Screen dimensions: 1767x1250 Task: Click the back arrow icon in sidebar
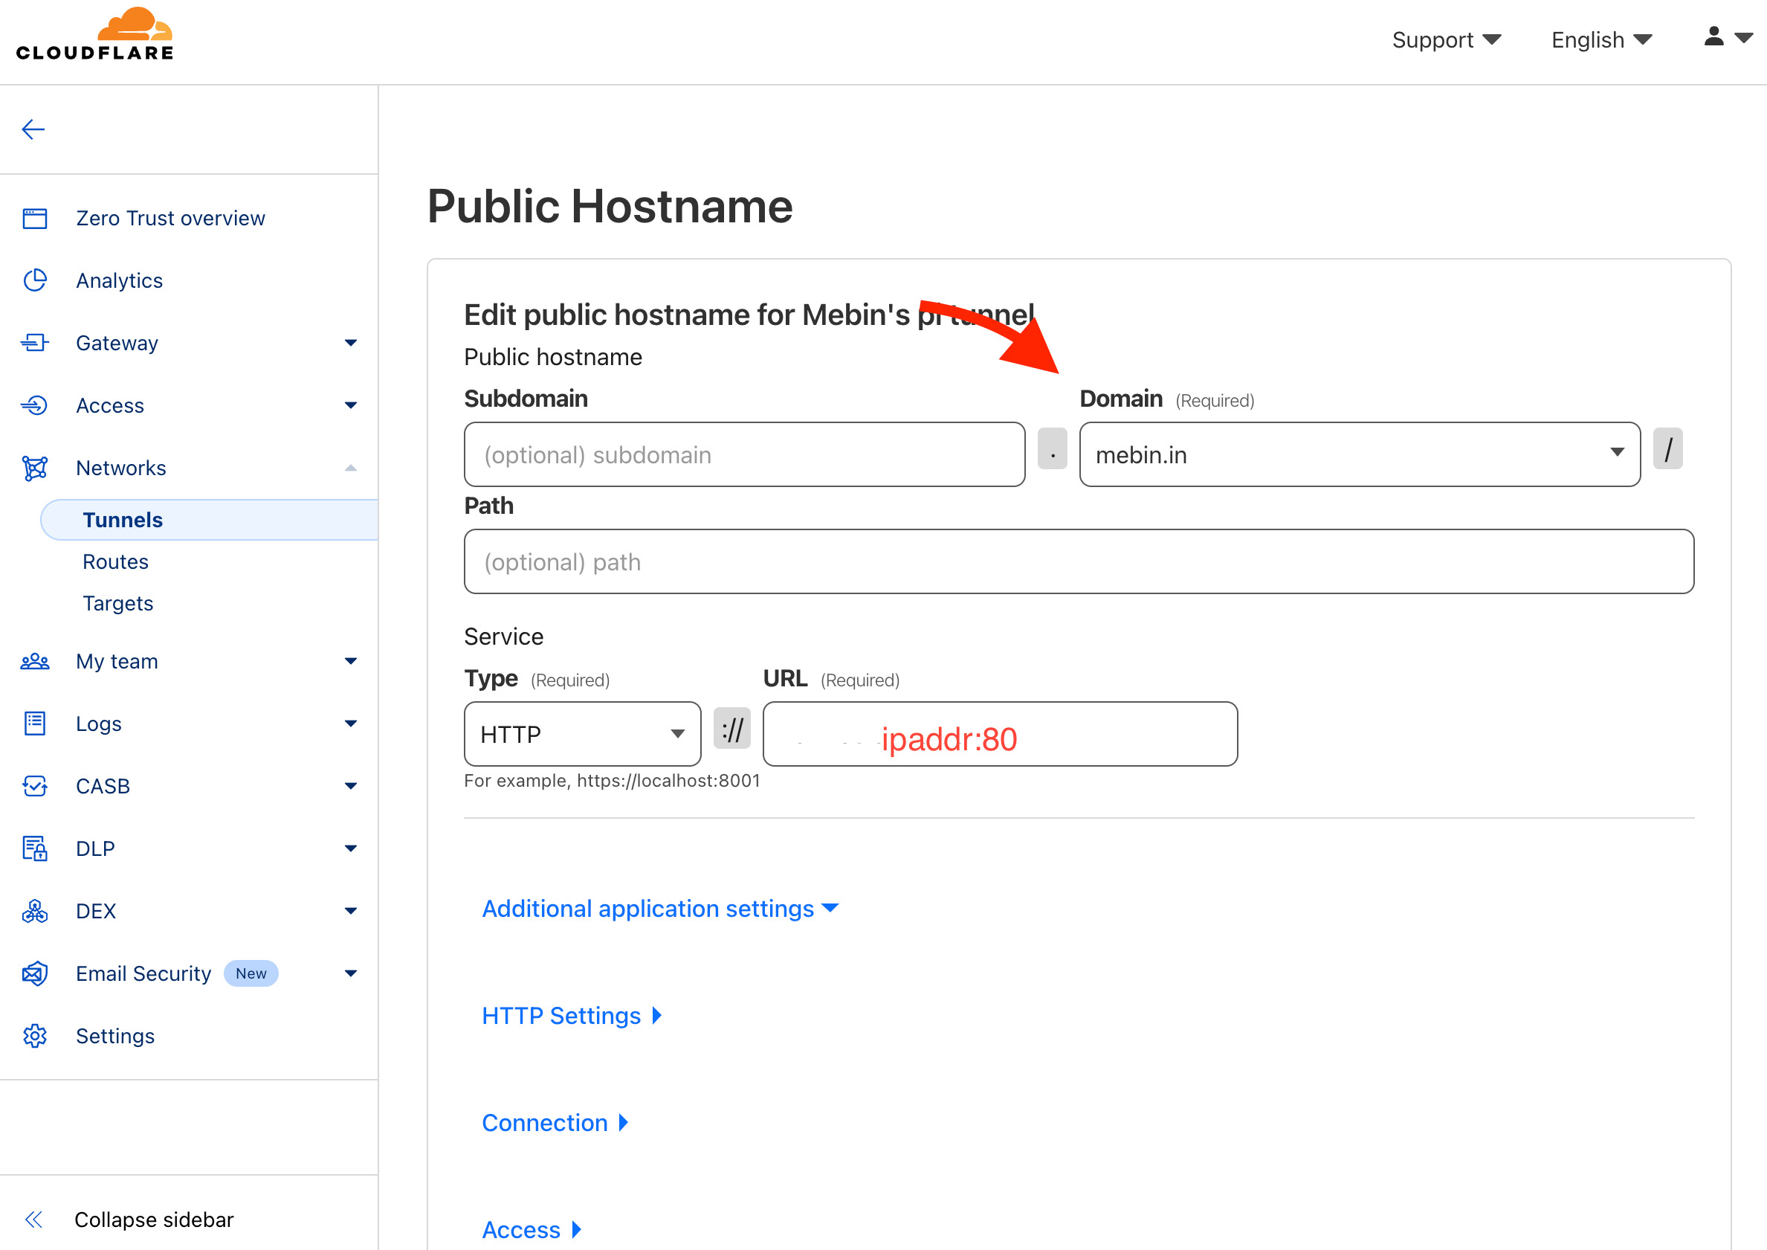pos(33,129)
